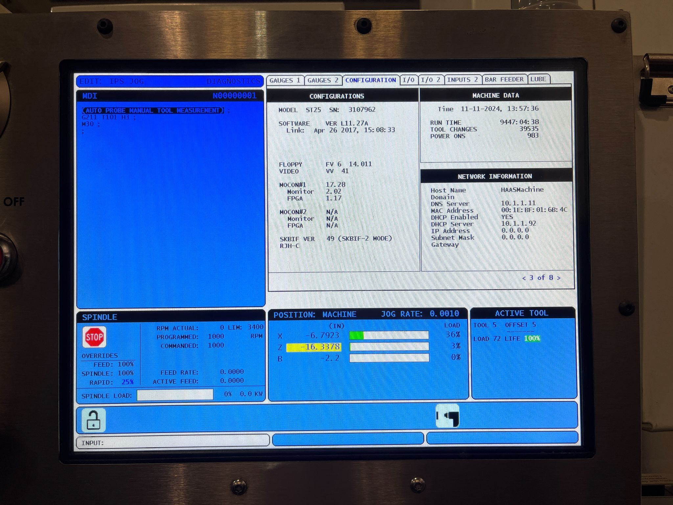
Task: Click the POWER ONS count 983
Action: point(533,135)
